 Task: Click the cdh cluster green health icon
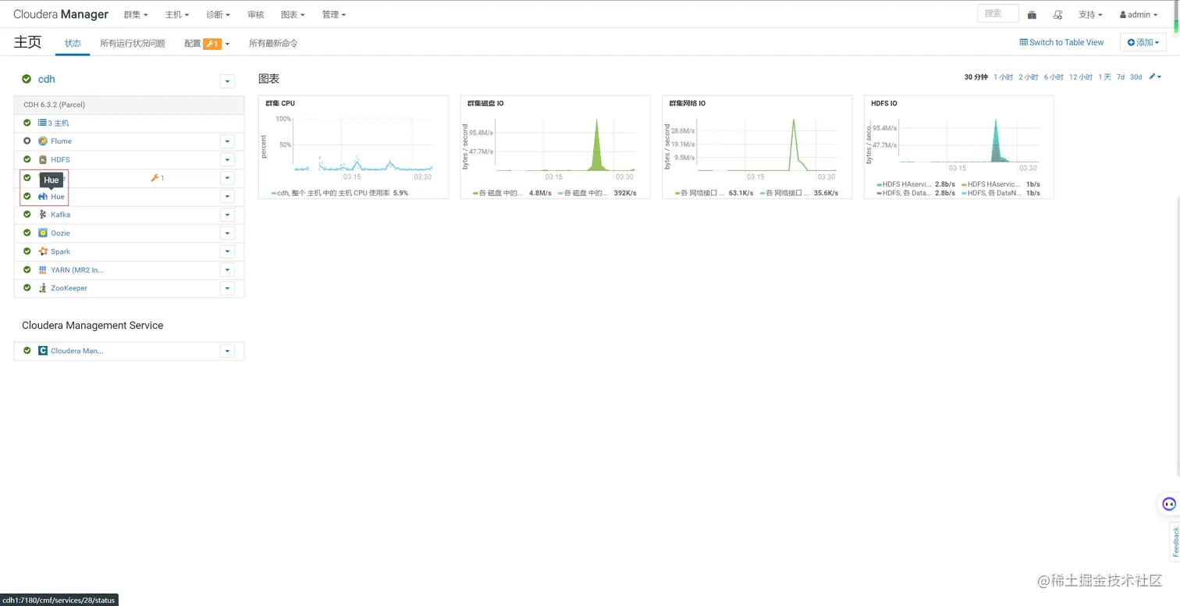click(x=27, y=79)
